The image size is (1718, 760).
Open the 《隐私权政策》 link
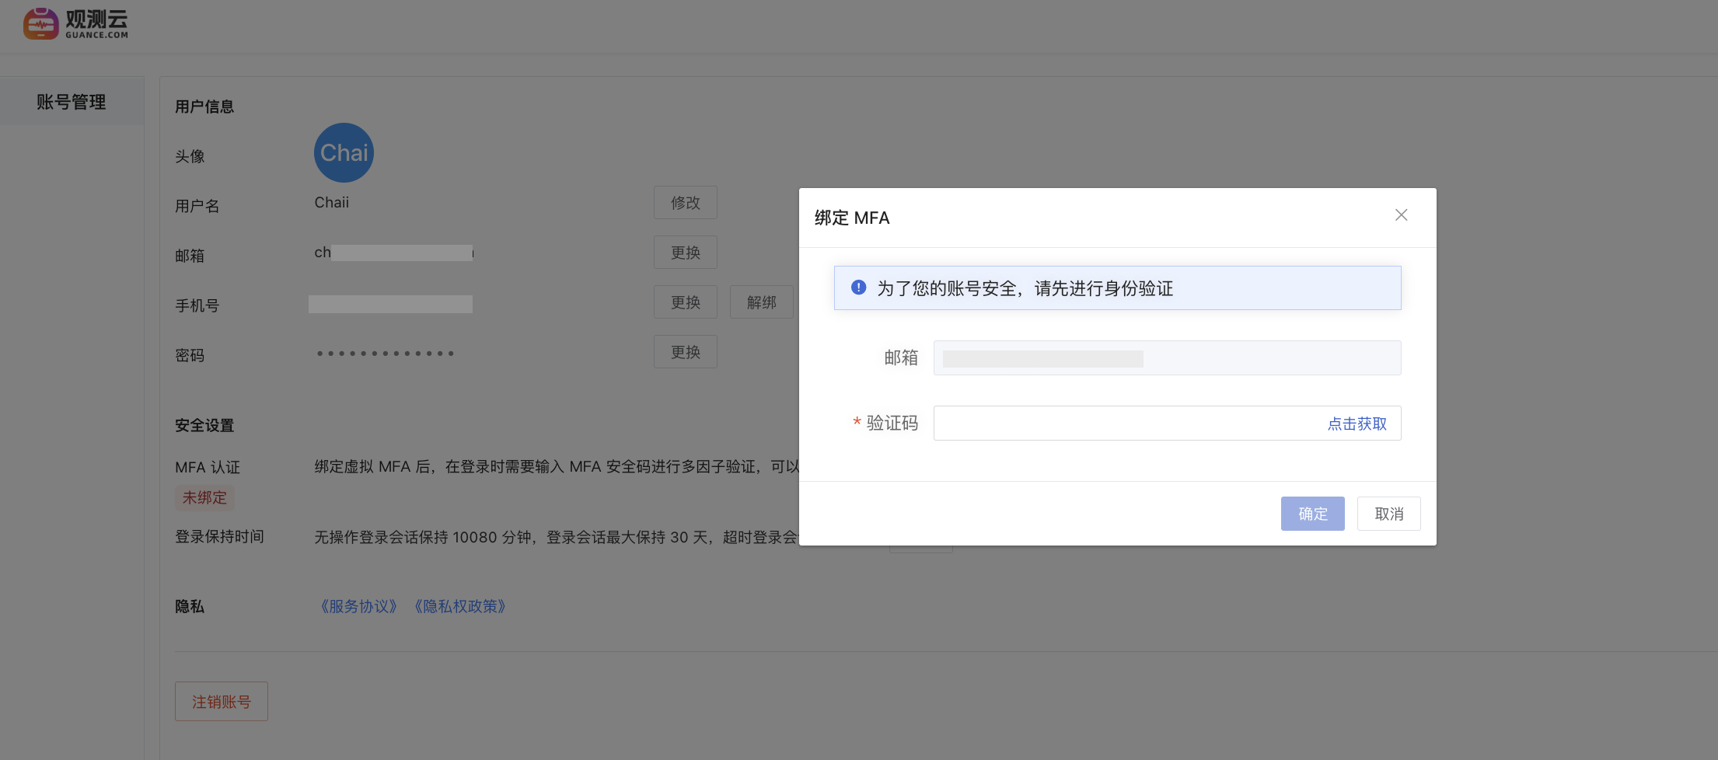click(x=460, y=606)
